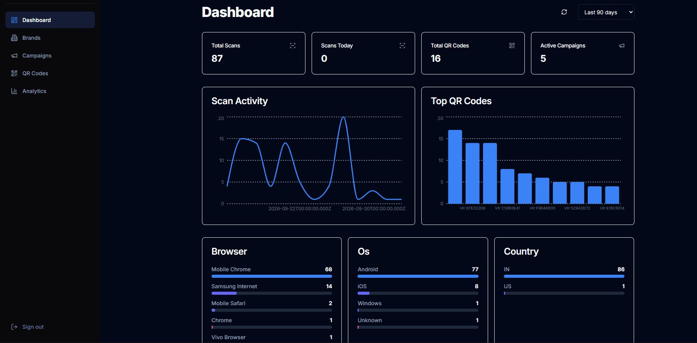The width and height of the screenshot is (697, 343).
Task: Select the Total Scans card
Action: tap(254, 53)
